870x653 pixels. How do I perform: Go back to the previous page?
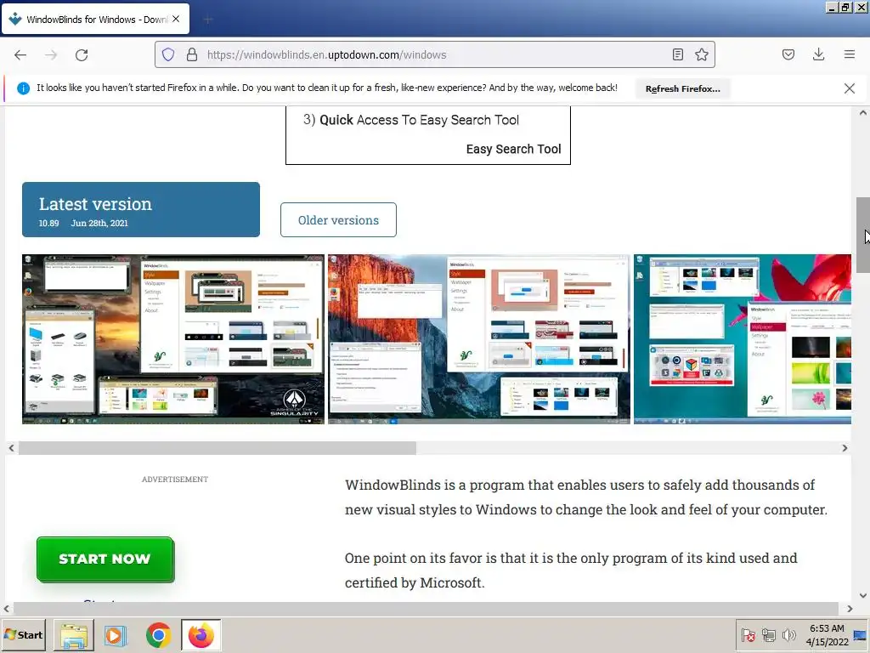point(20,55)
